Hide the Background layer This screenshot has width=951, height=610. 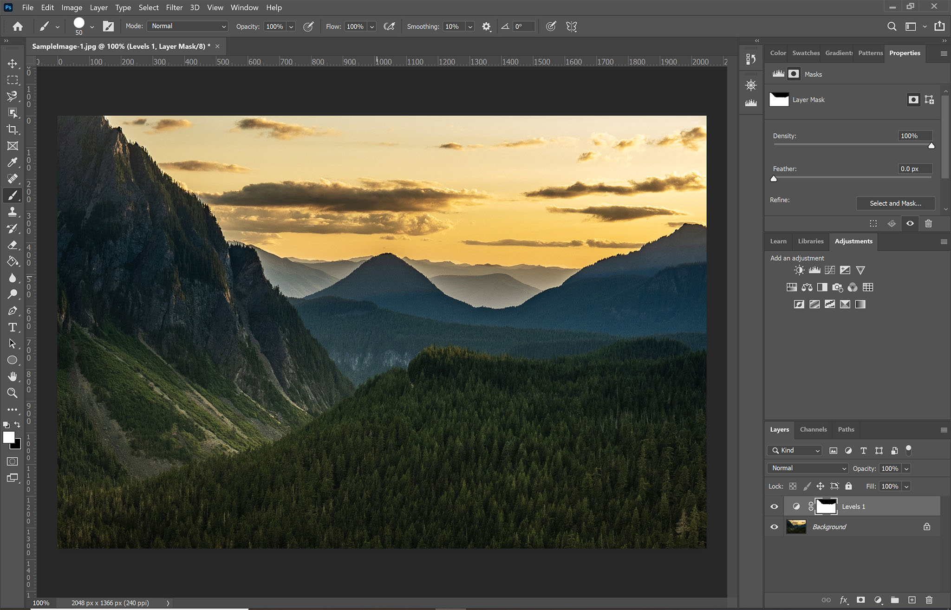pyautogui.click(x=774, y=526)
